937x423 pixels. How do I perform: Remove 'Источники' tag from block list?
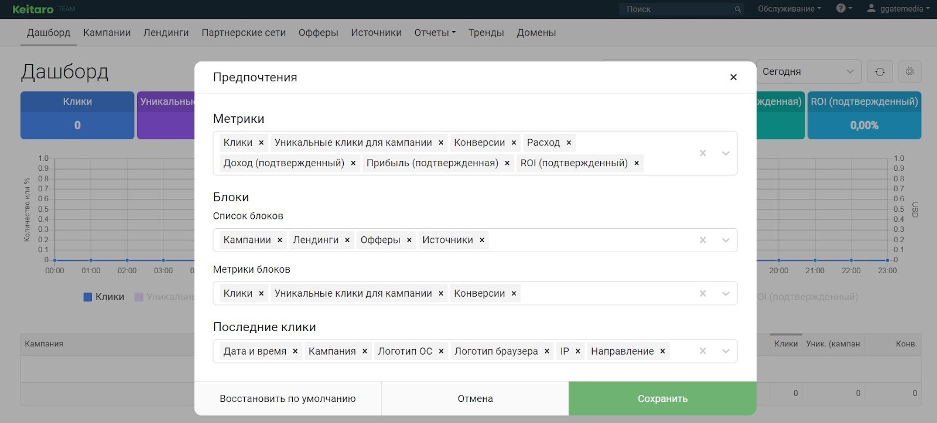(x=482, y=240)
